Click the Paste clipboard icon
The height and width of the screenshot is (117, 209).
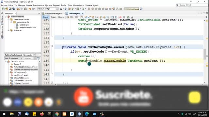coord(25,9)
